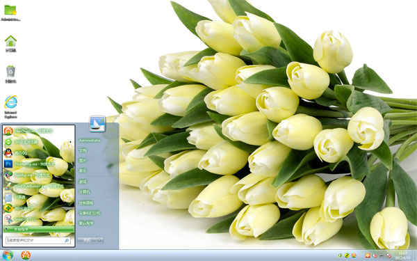Click the sailboat user account picture
This screenshot has height=261, width=417.
tap(97, 124)
